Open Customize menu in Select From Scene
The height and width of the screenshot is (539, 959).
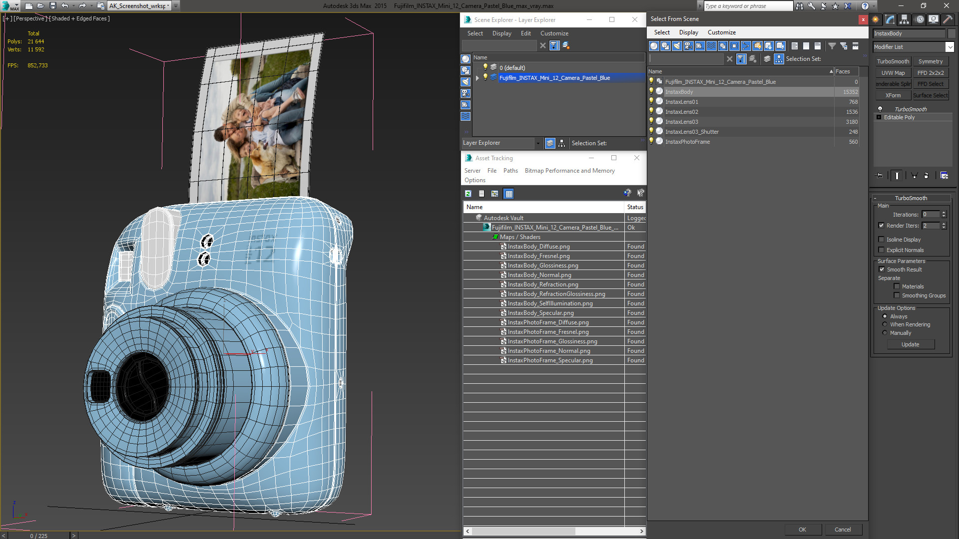721,32
